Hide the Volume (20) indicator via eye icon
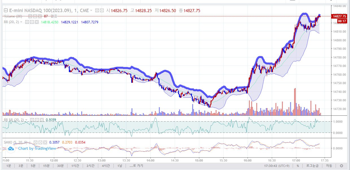350x170 pixels. (30, 16)
